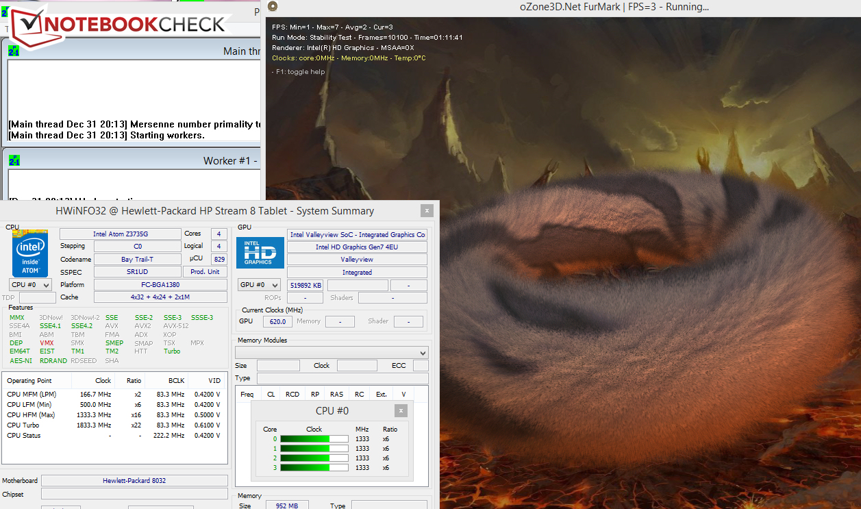Click the SR1UD SSPEC field
861x509 pixels.
pyautogui.click(x=137, y=272)
